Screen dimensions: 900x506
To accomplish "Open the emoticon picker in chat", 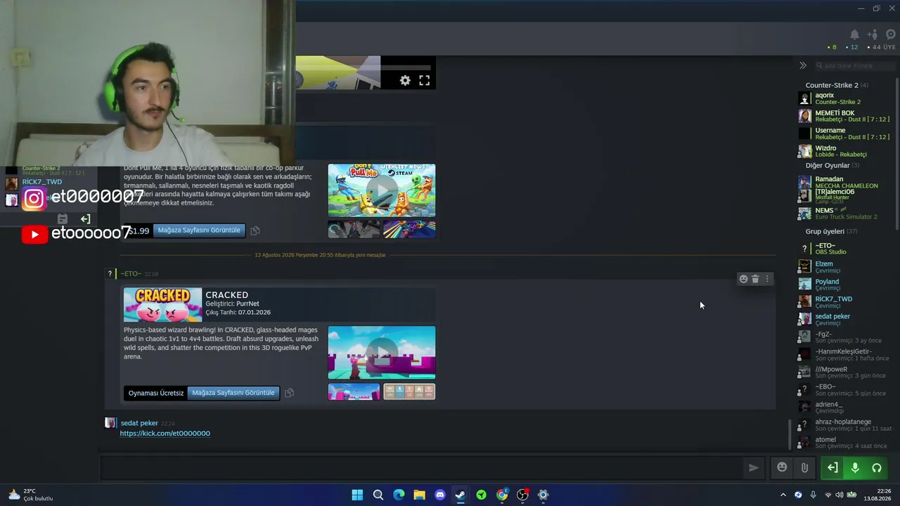I will (782, 467).
